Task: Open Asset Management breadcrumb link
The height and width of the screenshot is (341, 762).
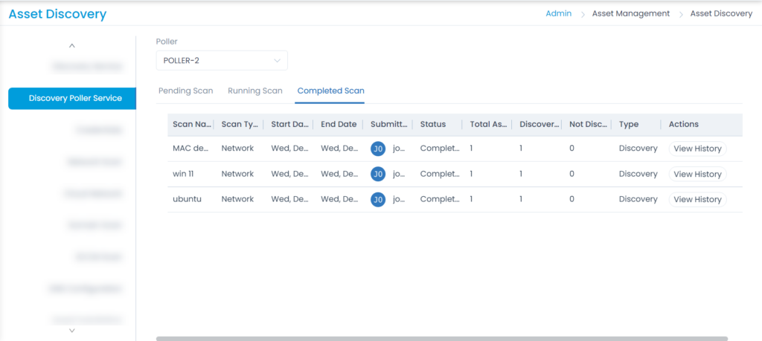Action: 631,13
